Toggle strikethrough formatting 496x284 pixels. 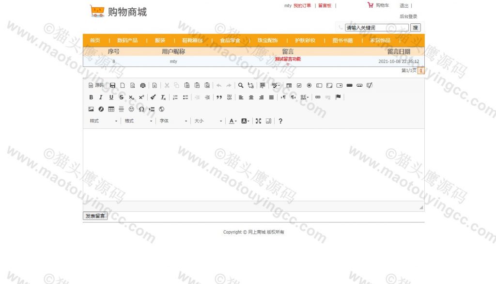122,97
